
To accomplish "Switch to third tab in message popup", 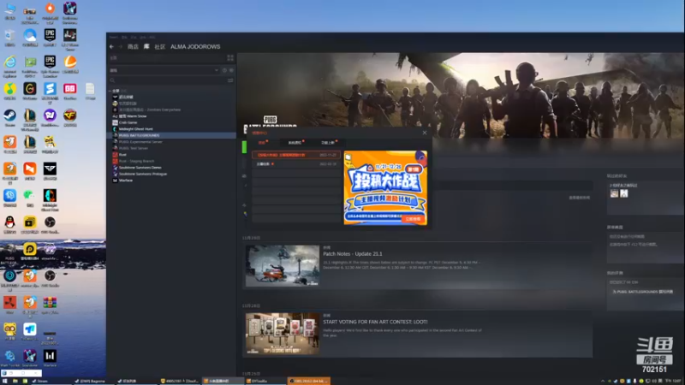I will [x=328, y=143].
